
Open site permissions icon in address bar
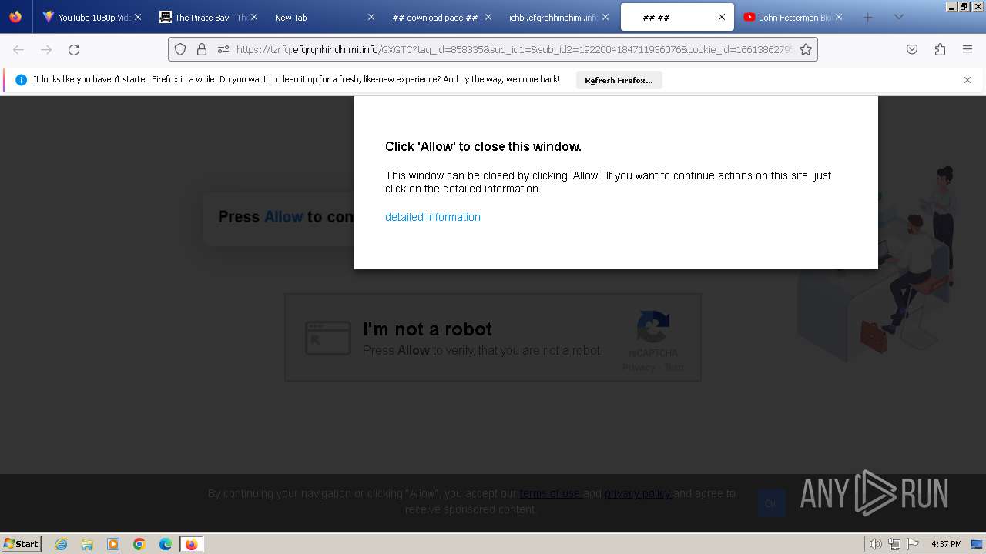pos(223,49)
